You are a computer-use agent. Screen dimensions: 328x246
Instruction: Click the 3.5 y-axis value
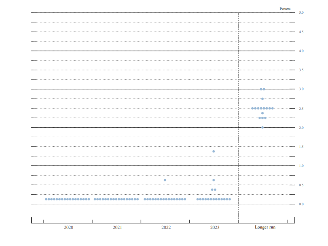click(301, 70)
